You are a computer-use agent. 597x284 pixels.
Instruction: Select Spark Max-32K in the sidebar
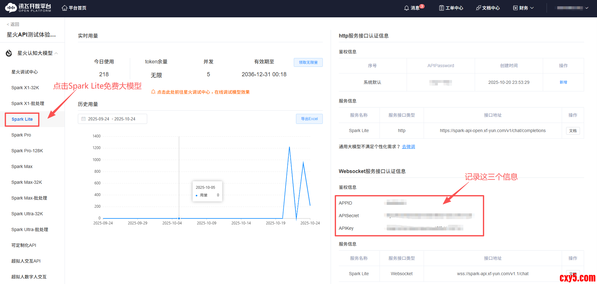[x=26, y=182]
